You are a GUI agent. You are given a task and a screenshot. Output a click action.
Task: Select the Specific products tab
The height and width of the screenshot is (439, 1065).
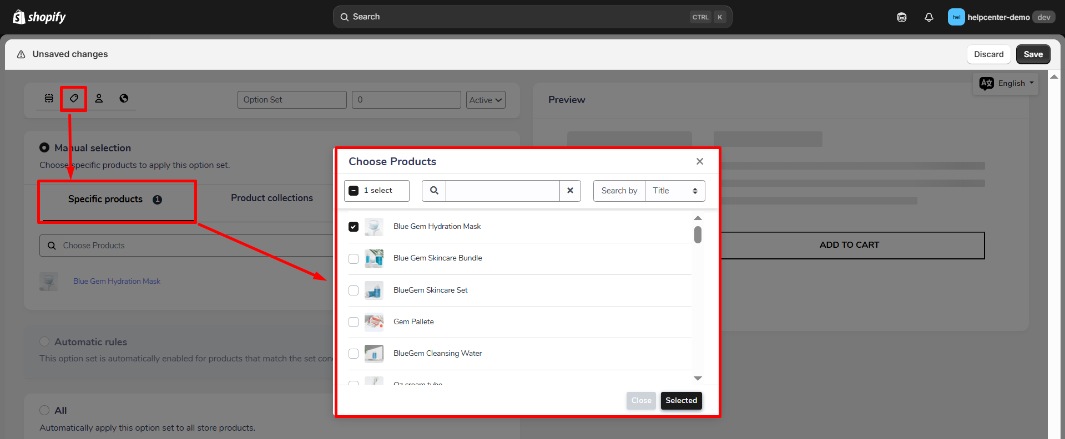[105, 200]
